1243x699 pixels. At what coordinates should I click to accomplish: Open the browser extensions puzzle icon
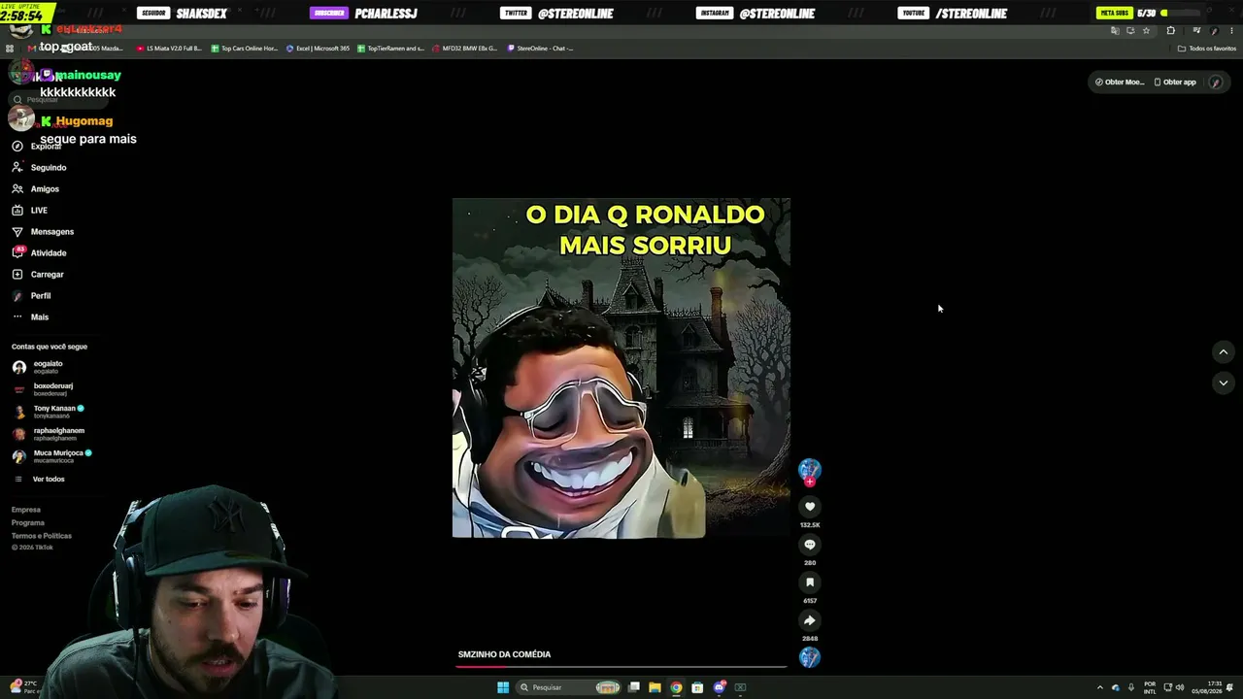click(x=1170, y=31)
